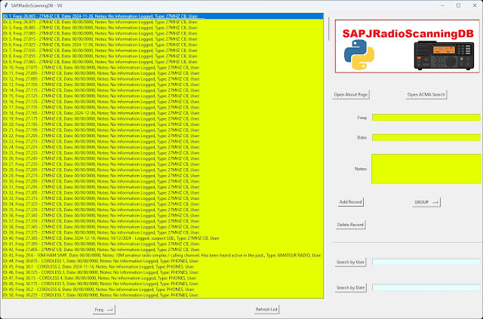
Task: Maximize the SAPJRadioScanningDB window
Action: (458, 5)
